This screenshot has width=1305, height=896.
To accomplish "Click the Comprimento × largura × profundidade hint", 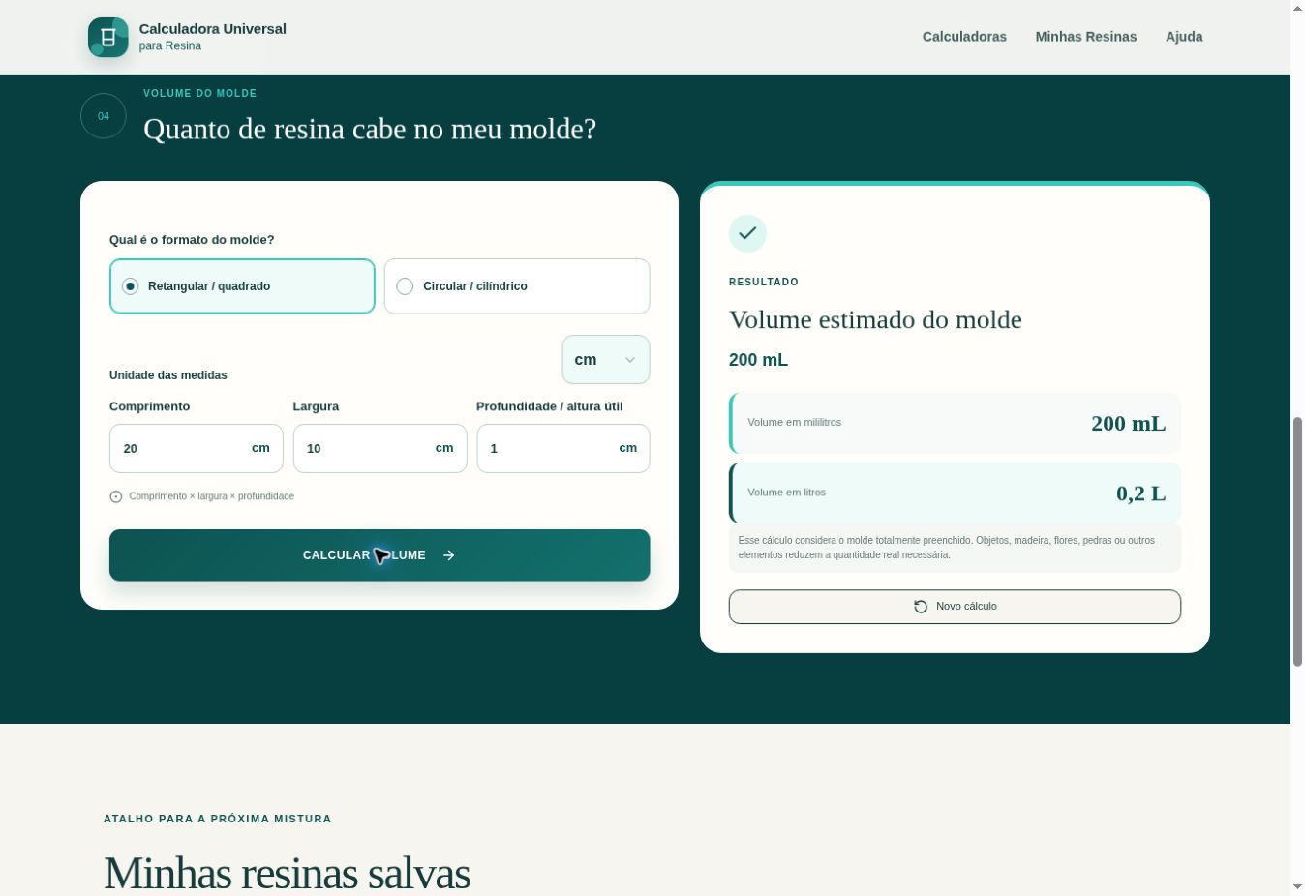I will click(x=211, y=496).
